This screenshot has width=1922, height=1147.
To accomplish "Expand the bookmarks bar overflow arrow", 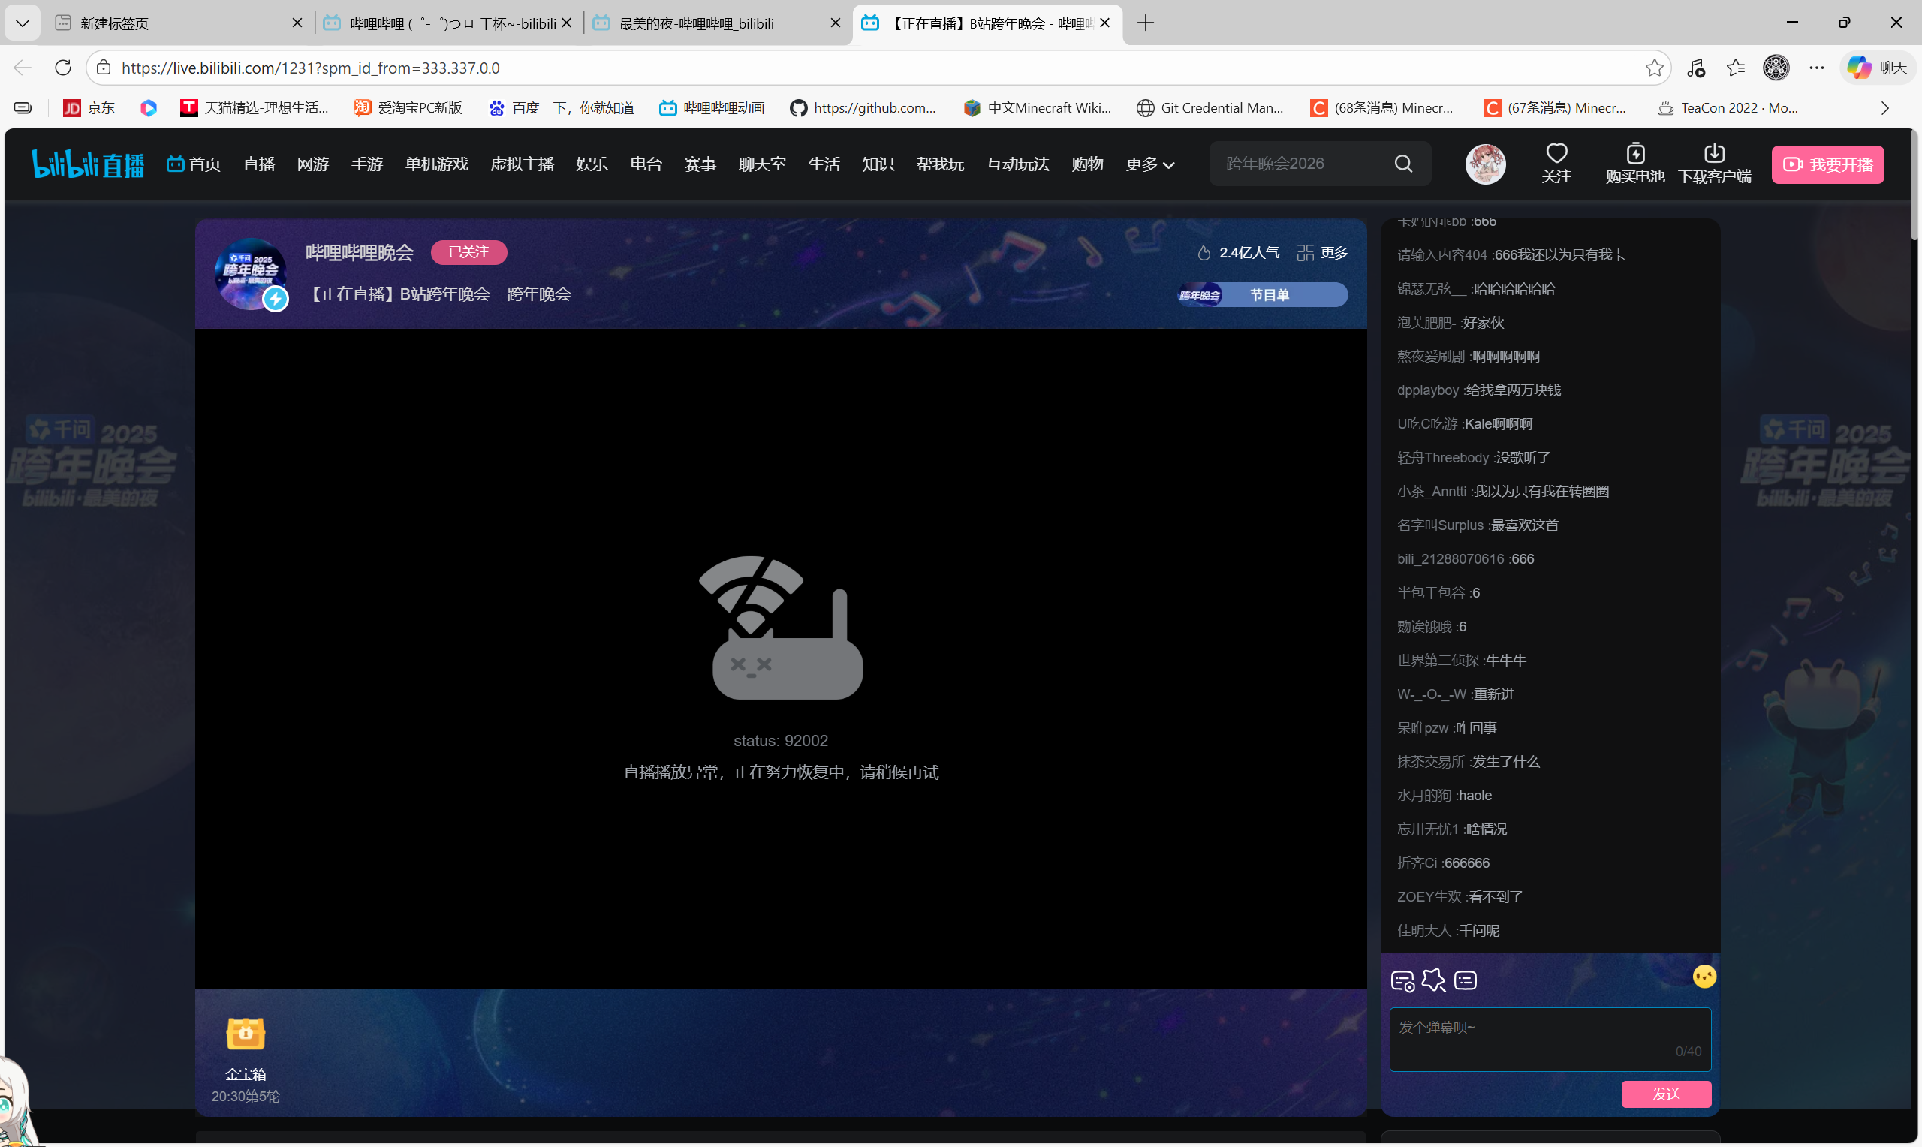I will click(1884, 108).
